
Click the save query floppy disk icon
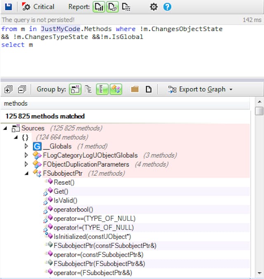pos(8,7)
